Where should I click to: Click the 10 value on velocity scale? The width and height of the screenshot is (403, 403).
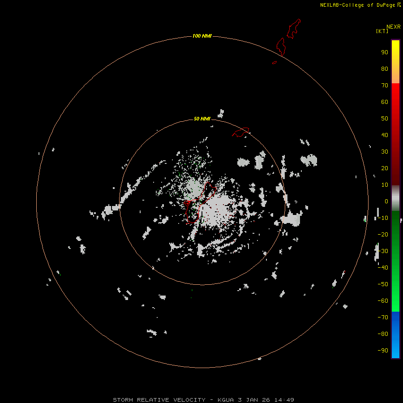(385, 185)
